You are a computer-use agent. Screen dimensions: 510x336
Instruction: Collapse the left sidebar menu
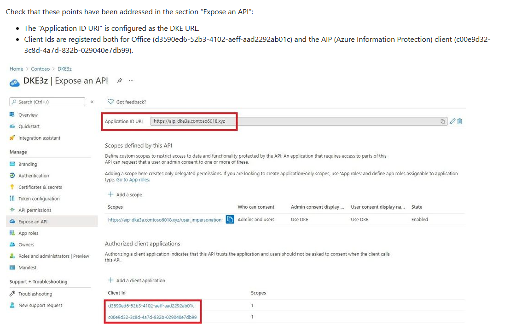coord(92,102)
